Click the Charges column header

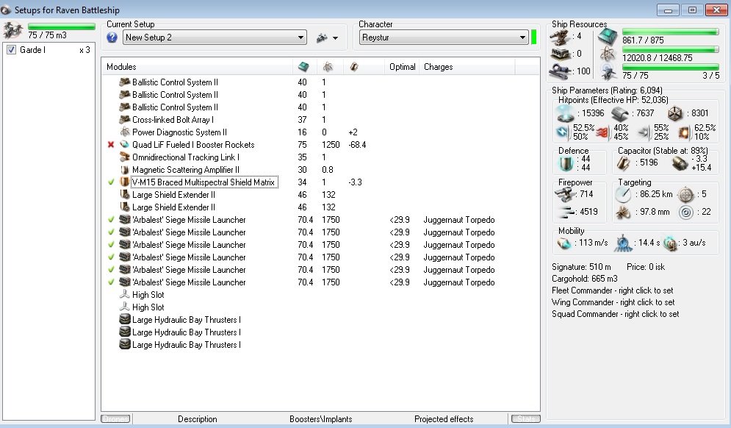tap(467, 67)
